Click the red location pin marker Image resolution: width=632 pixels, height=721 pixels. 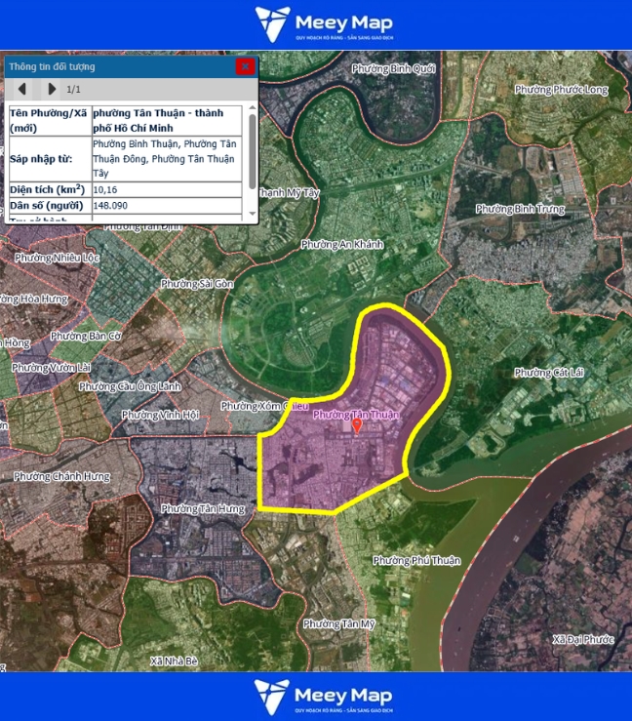click(x=357, y=425)
